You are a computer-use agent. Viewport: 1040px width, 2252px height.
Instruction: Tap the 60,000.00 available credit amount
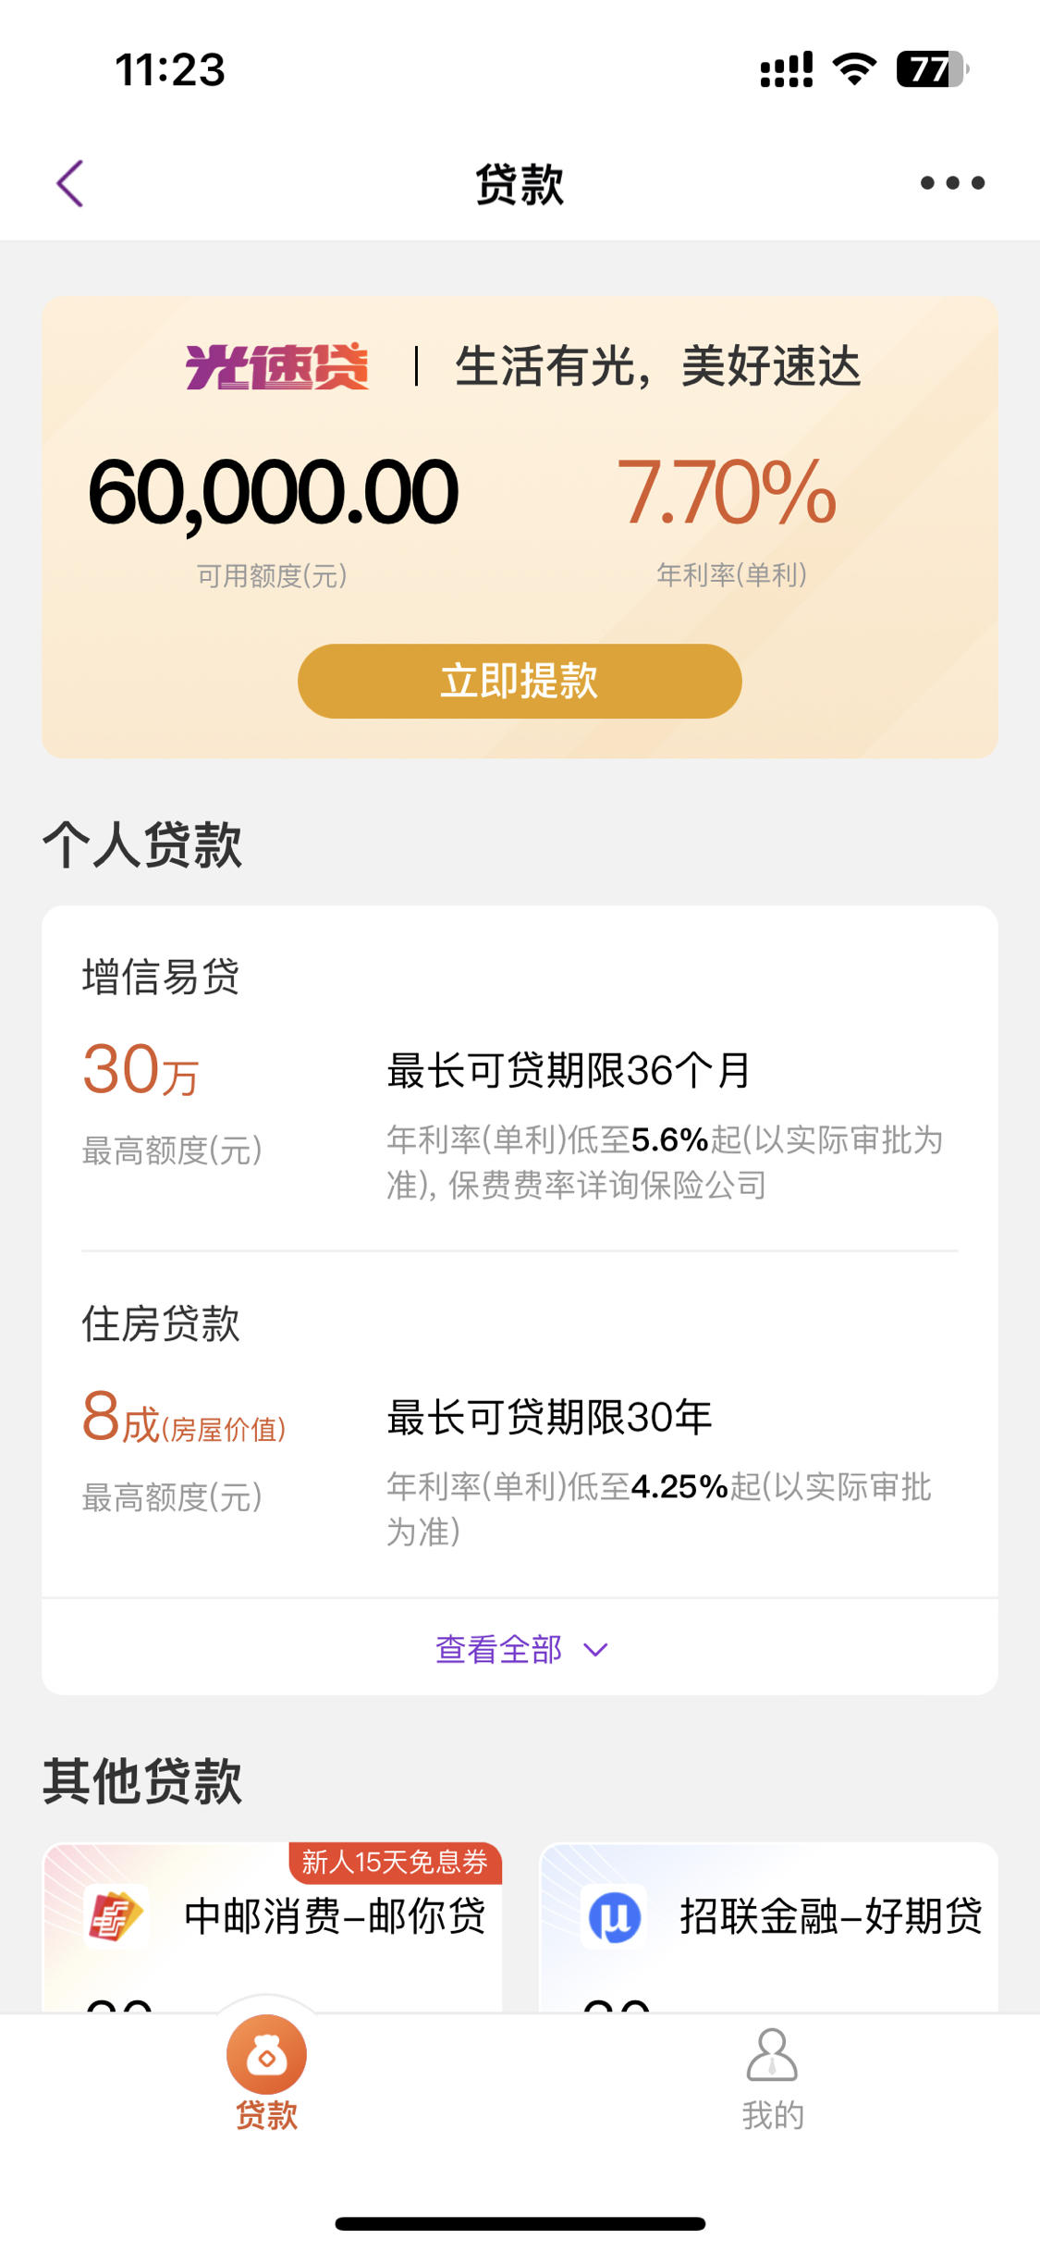pyautogui.click(x=273, y=493)
